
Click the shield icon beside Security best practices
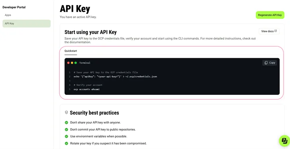pos(66,113)
